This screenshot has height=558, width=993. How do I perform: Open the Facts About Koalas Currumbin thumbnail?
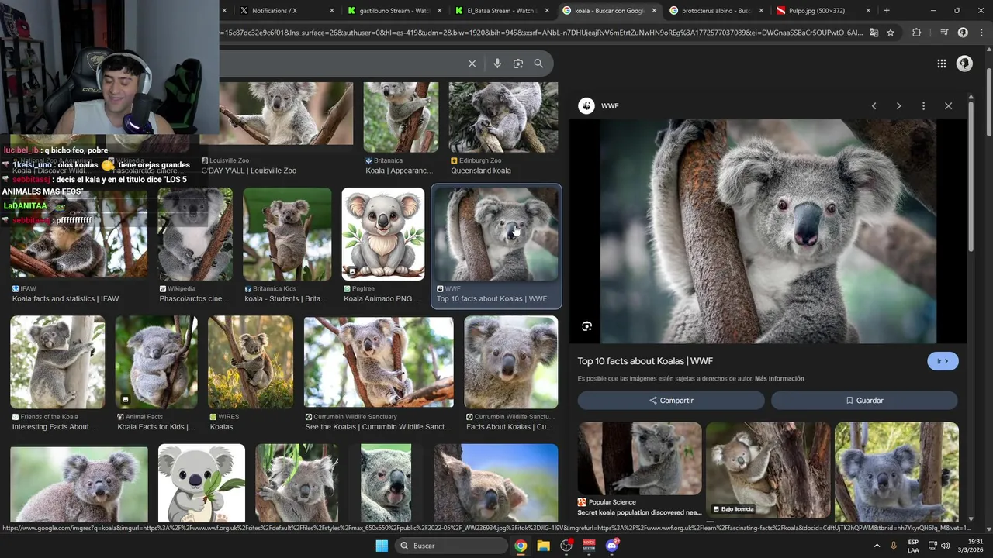511,362
